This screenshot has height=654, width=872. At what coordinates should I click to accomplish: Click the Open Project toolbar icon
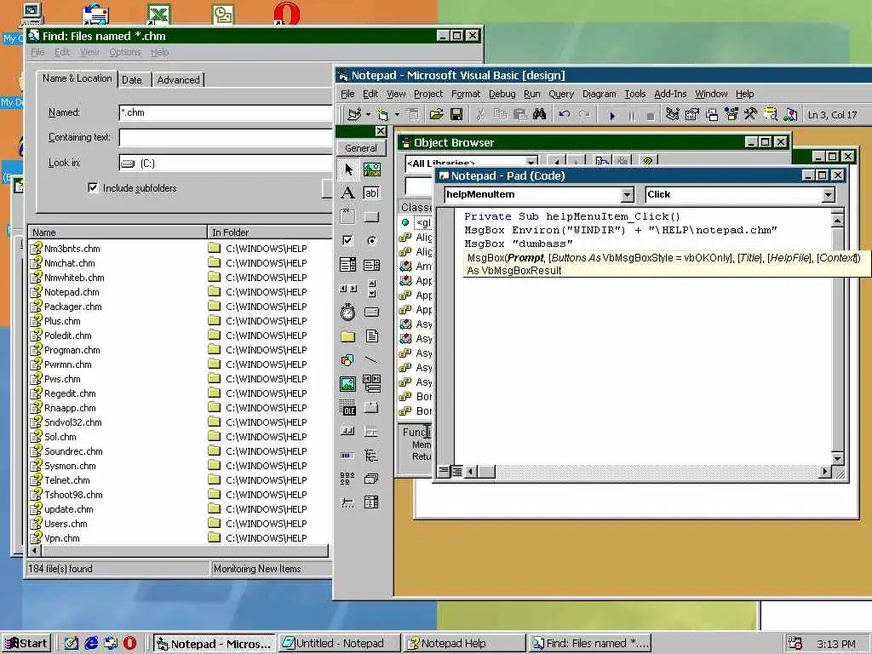pyautogui.click(x=437, y=115)
